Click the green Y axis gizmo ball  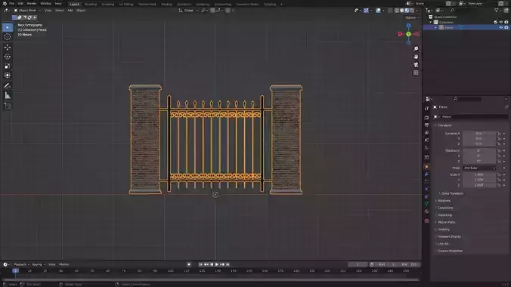pyautogui.click(x=408, y=34)
